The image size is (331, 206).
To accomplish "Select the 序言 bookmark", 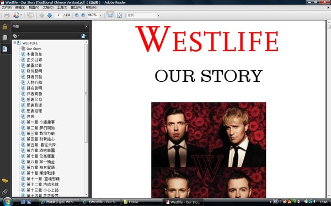I will (x=30, y=116).
